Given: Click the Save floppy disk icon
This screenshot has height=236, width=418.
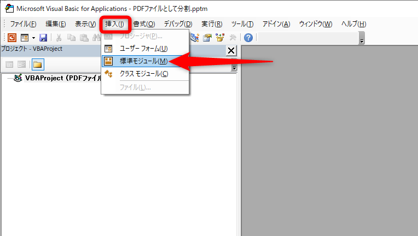Looking at the screenshot, I should (x=43, y=38).
